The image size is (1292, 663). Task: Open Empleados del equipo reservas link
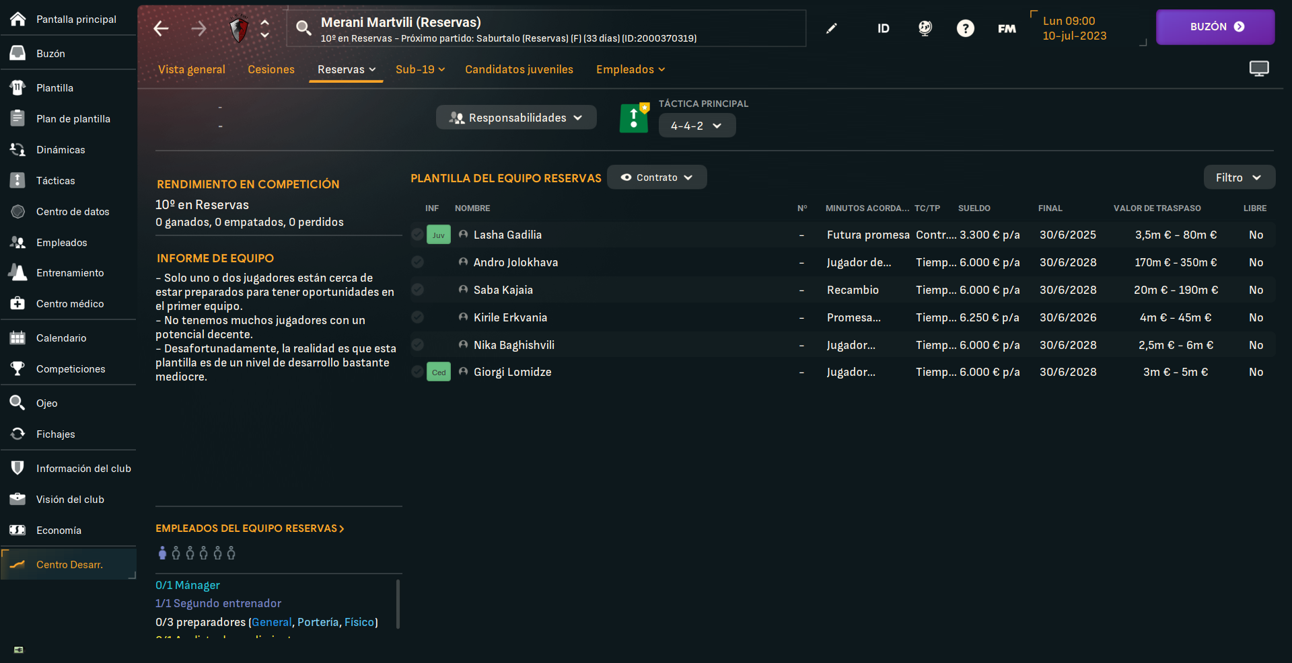pos(250,529)
